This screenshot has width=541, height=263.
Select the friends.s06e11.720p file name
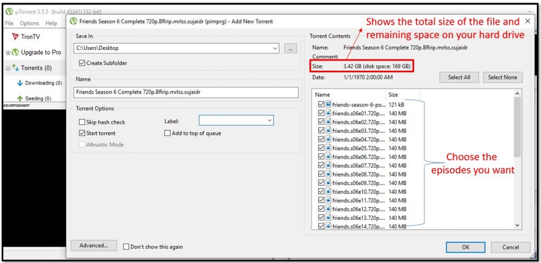(359, 201)
